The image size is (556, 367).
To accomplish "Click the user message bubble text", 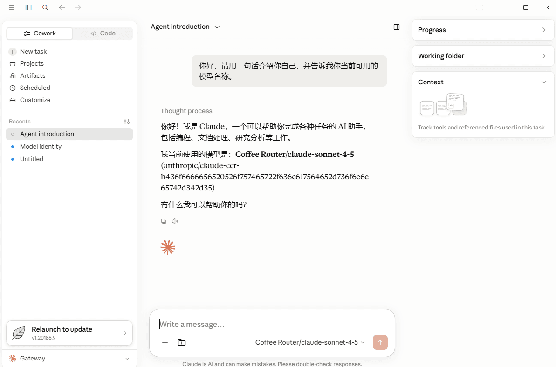I will (288, 71).
